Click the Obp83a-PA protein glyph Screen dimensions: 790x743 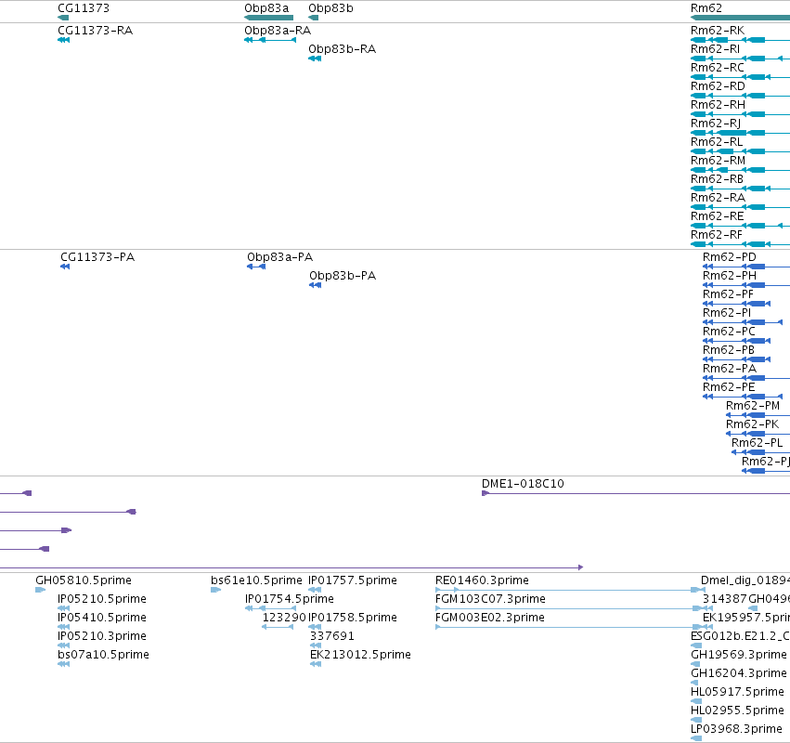256,267
